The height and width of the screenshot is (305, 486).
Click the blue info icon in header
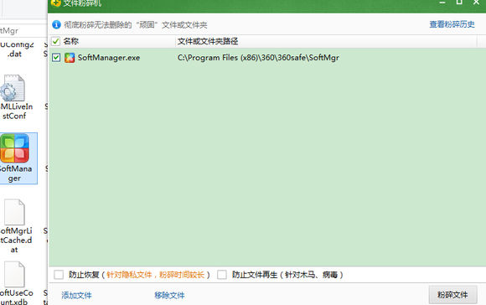point(56,24)
